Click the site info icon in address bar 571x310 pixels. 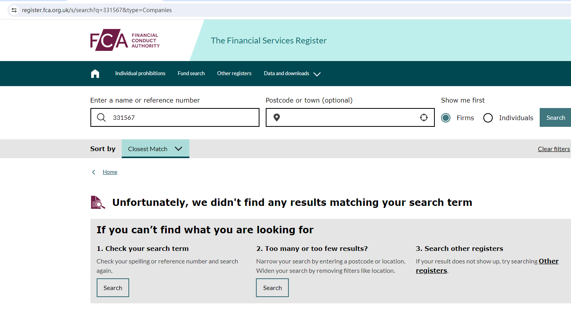[14, 10]
